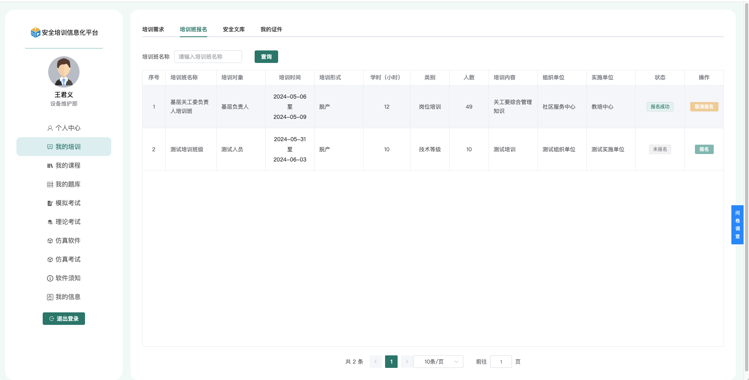749x380 pixels.
Task: Open the 问卷调查 side floating button
Action: click(737, 225)
